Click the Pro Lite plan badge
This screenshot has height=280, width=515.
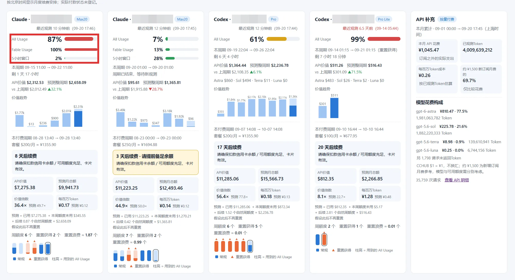pyautogui.click(x=384, y=19)
